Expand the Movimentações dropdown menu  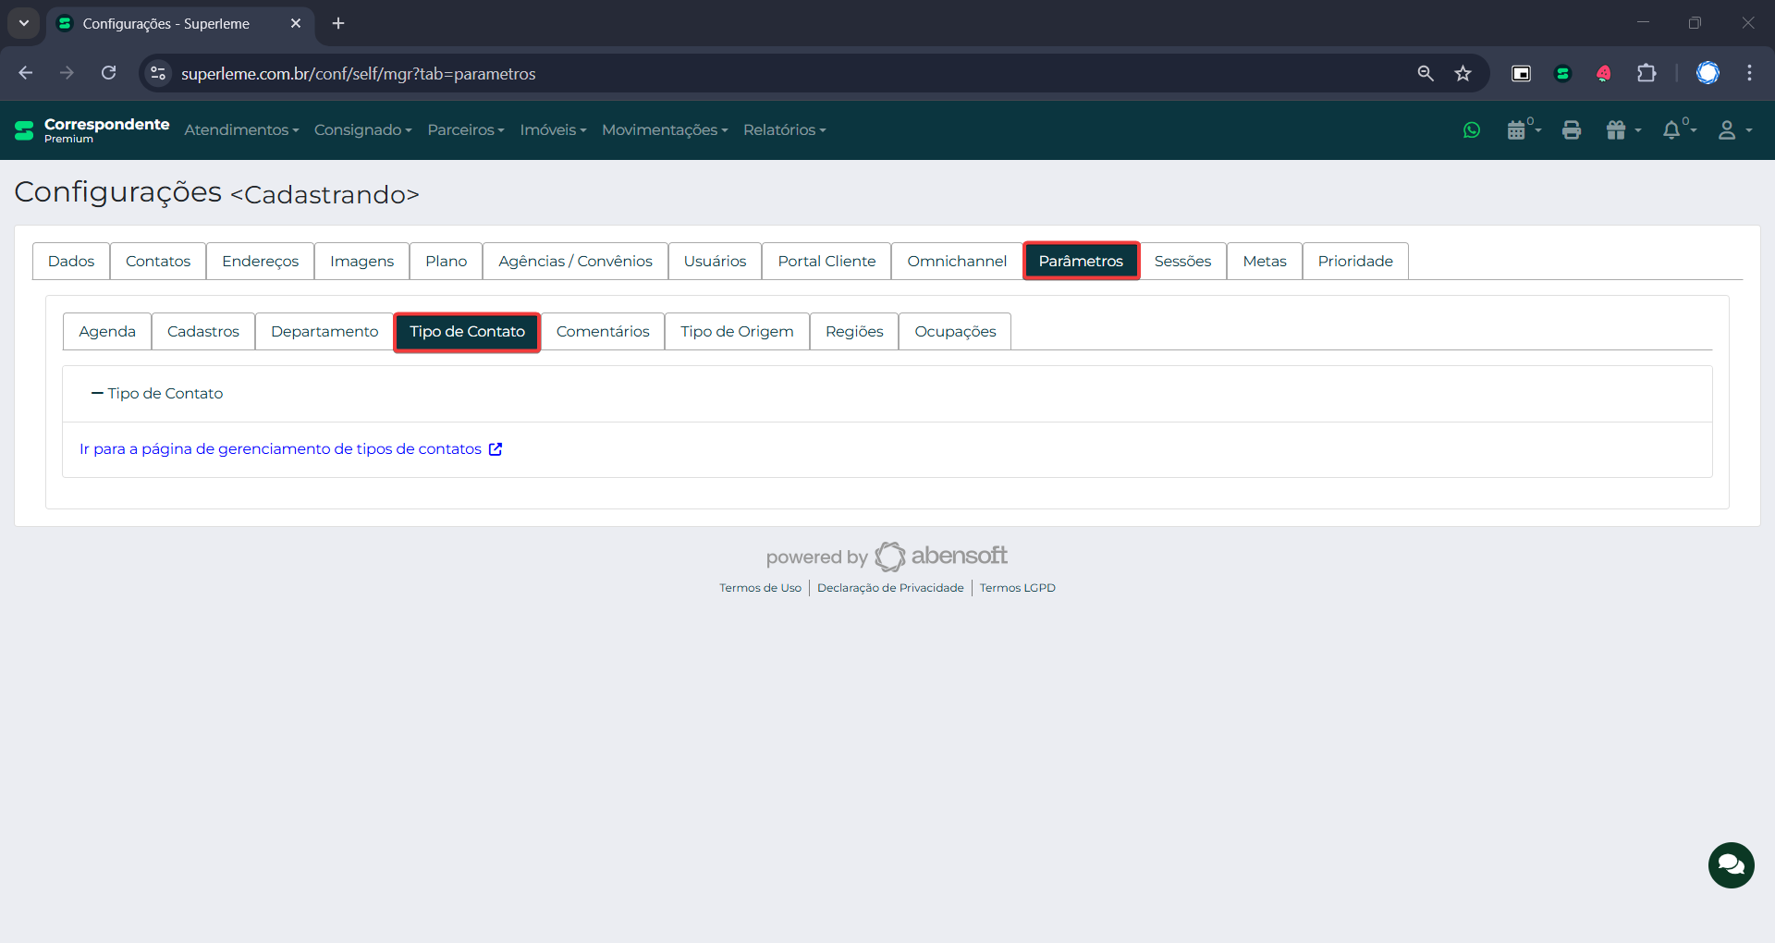[665, 130]
